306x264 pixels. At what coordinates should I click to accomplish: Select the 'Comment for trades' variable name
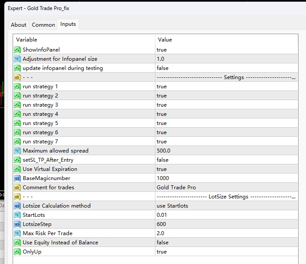[x=48, y=188]
